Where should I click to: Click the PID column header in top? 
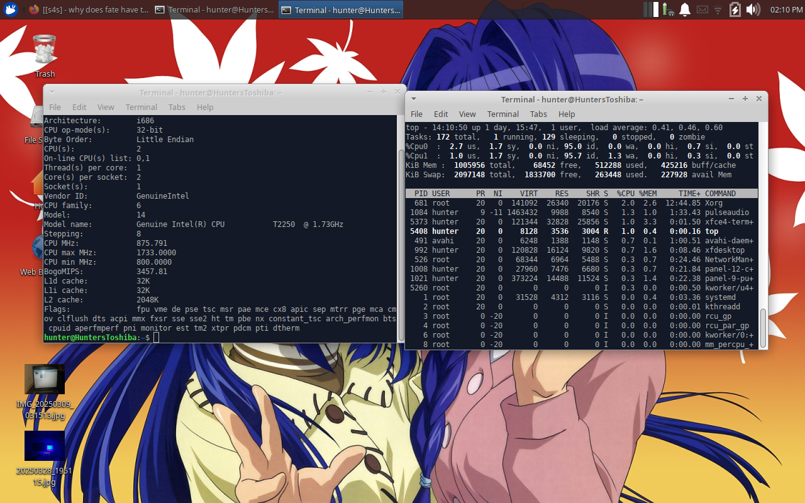click(421, 194)
